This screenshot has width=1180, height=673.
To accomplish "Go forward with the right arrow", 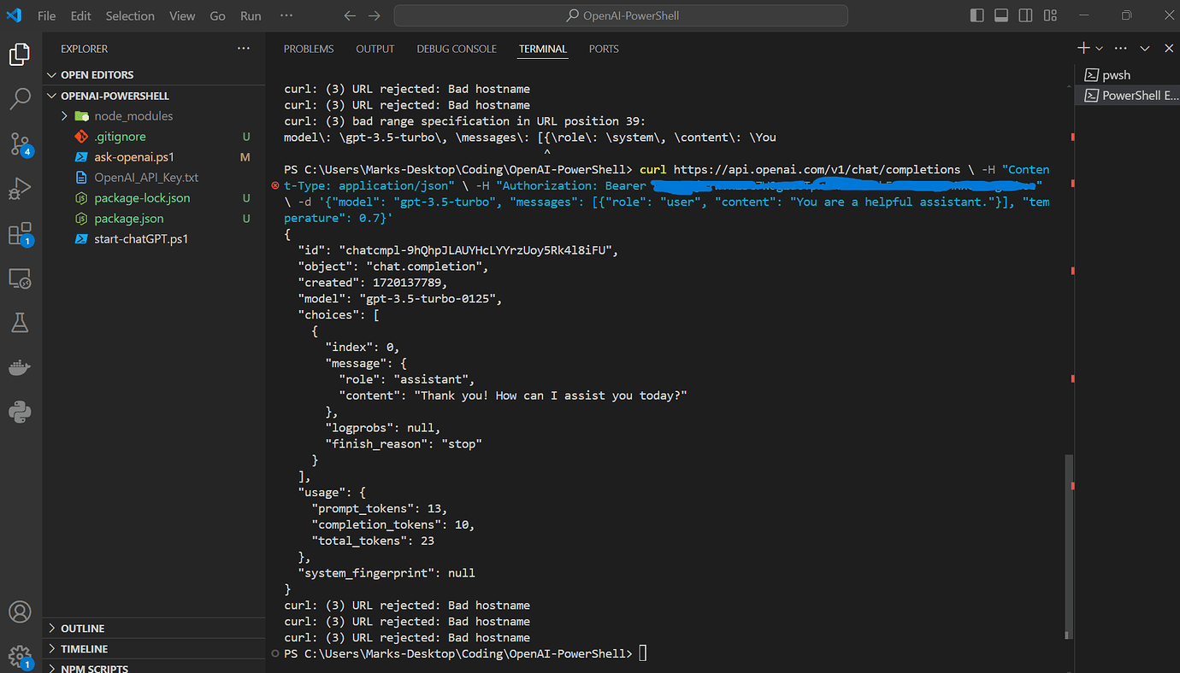I will pos(375,15).
